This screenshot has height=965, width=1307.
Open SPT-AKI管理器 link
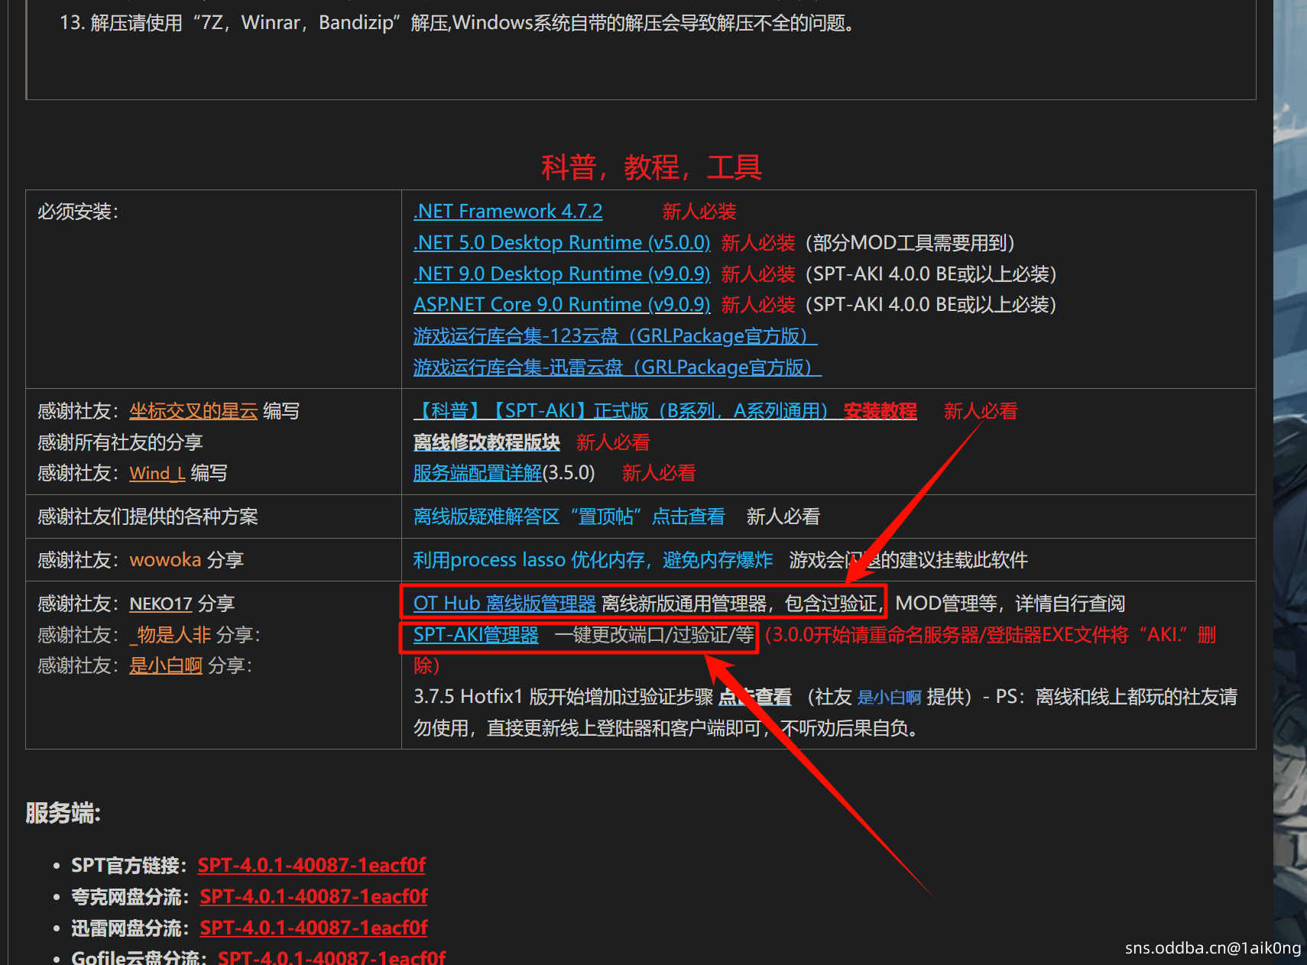pyautogui.click(x=475, y=636)
